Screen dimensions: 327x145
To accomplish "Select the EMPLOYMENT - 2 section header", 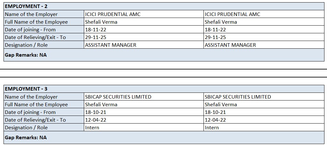I will click(26, 6).
